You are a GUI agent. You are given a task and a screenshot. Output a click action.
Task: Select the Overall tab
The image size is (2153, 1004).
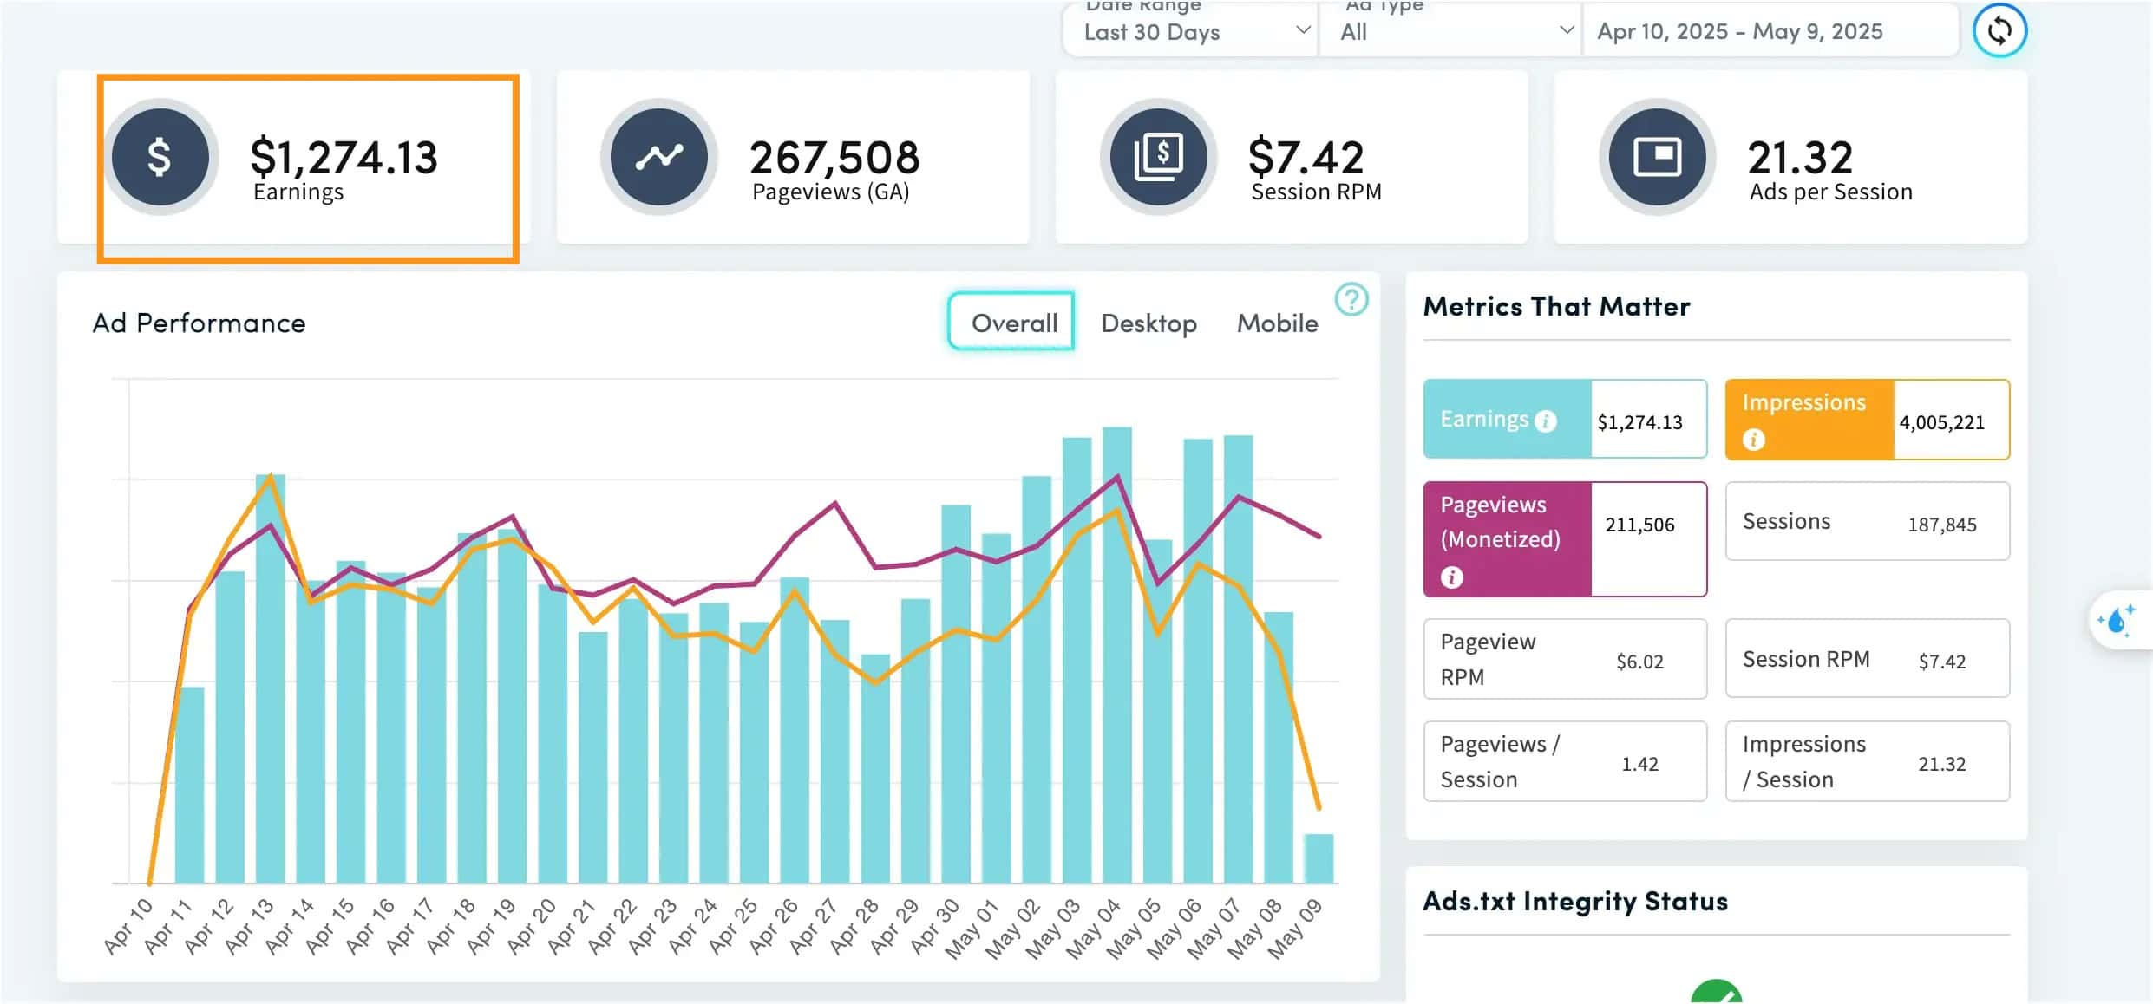(1011, 323)
